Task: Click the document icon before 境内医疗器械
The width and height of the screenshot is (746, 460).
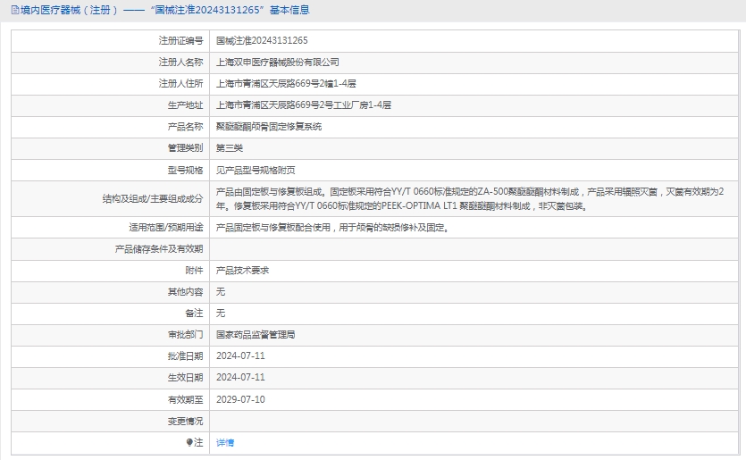Action: pos(4,11)
